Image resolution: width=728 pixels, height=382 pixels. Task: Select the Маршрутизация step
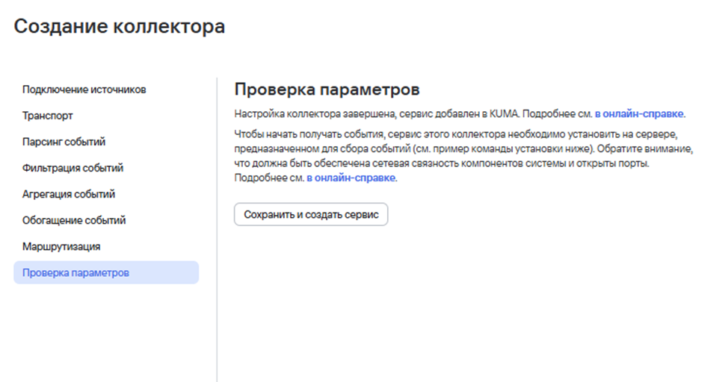[x=61, y=246]
